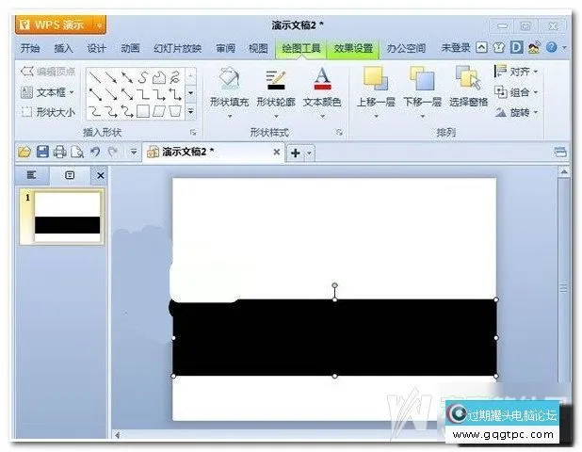Open the WPS 演示 application menu
This screenshot has height=452, width=582.
(x=60, y=24)
